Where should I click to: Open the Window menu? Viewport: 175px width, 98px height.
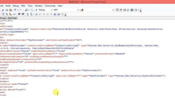(x=39, y=6)
